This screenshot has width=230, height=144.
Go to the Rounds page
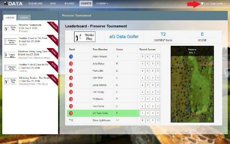coord(70,3)
